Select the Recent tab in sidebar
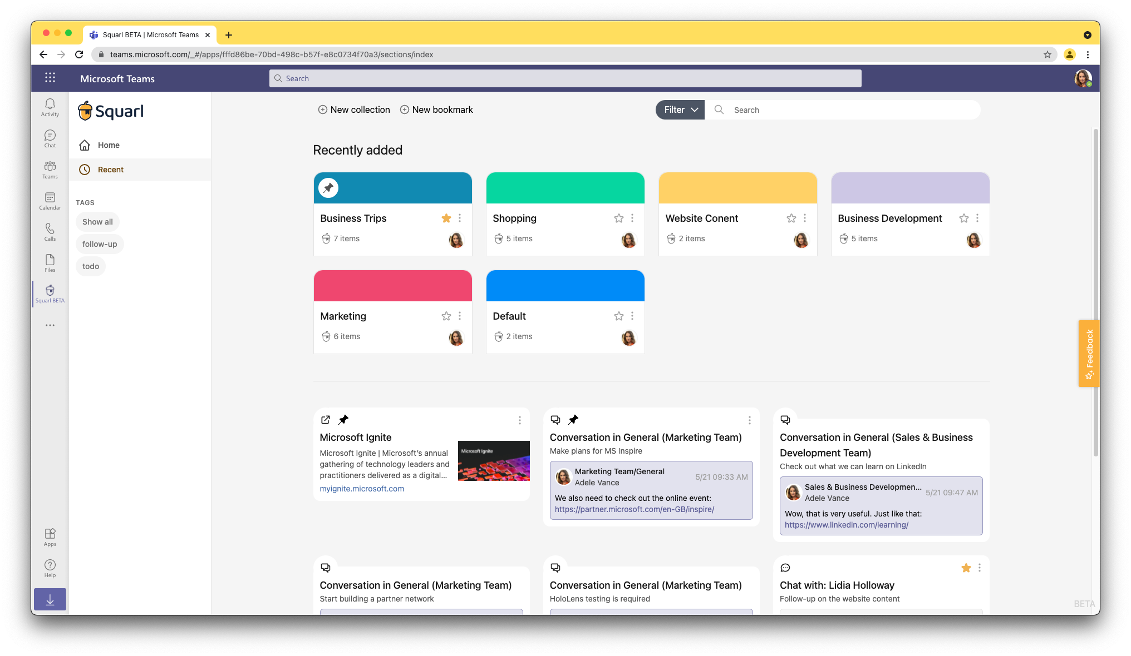This screenshot has height=656, width=1131. point(110,168)
